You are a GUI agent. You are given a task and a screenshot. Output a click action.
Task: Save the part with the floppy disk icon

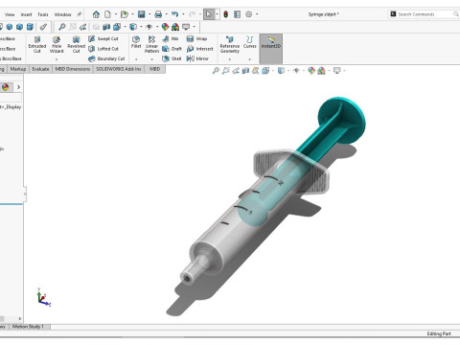141,14
